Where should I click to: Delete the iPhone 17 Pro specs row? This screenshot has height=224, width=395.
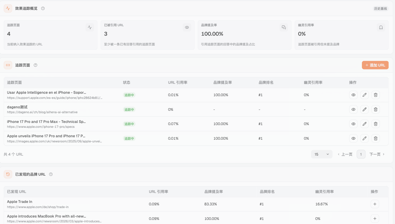click(x=375, y=124)
